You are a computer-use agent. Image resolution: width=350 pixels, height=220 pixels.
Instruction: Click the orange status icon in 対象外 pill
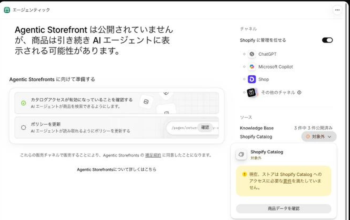pyautogui.click(x=308, y=137)
